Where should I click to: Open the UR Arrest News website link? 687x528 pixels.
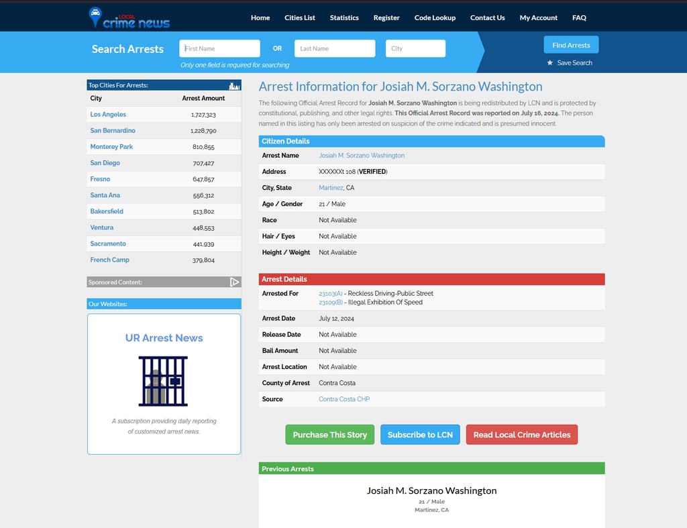tap(164, 338)
